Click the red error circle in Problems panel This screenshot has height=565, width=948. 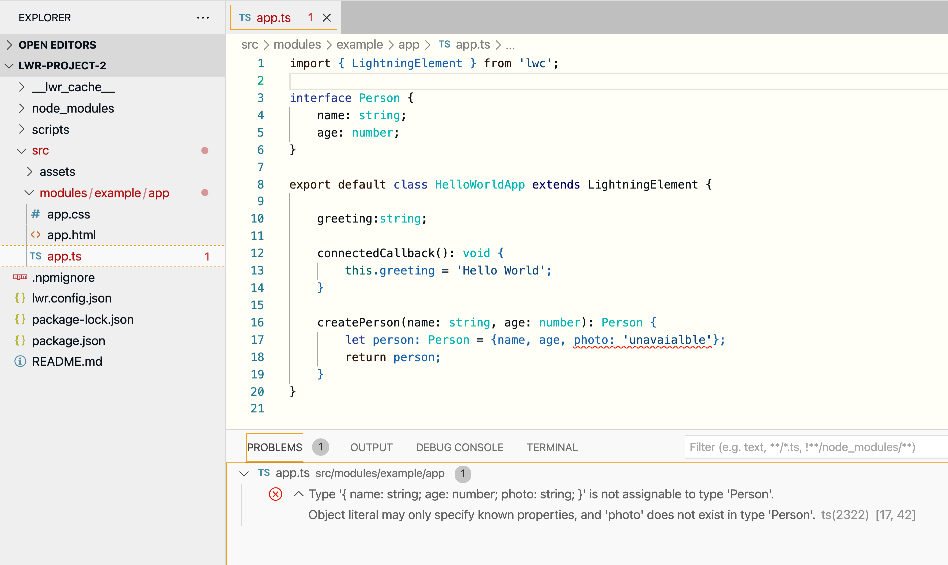[275, 494]
